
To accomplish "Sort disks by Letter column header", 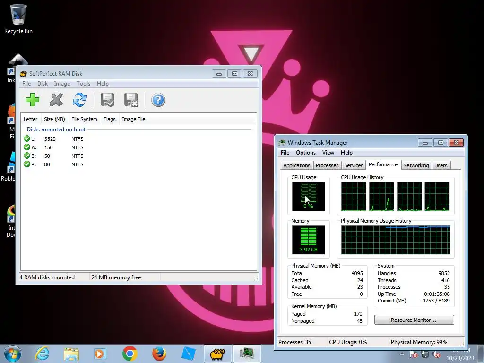I will (x=31, y=119).
